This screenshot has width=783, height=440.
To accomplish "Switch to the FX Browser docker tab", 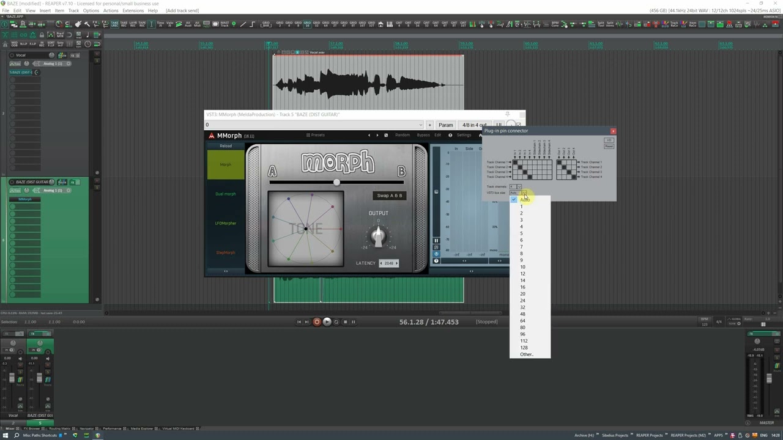I will click(33, 428).
